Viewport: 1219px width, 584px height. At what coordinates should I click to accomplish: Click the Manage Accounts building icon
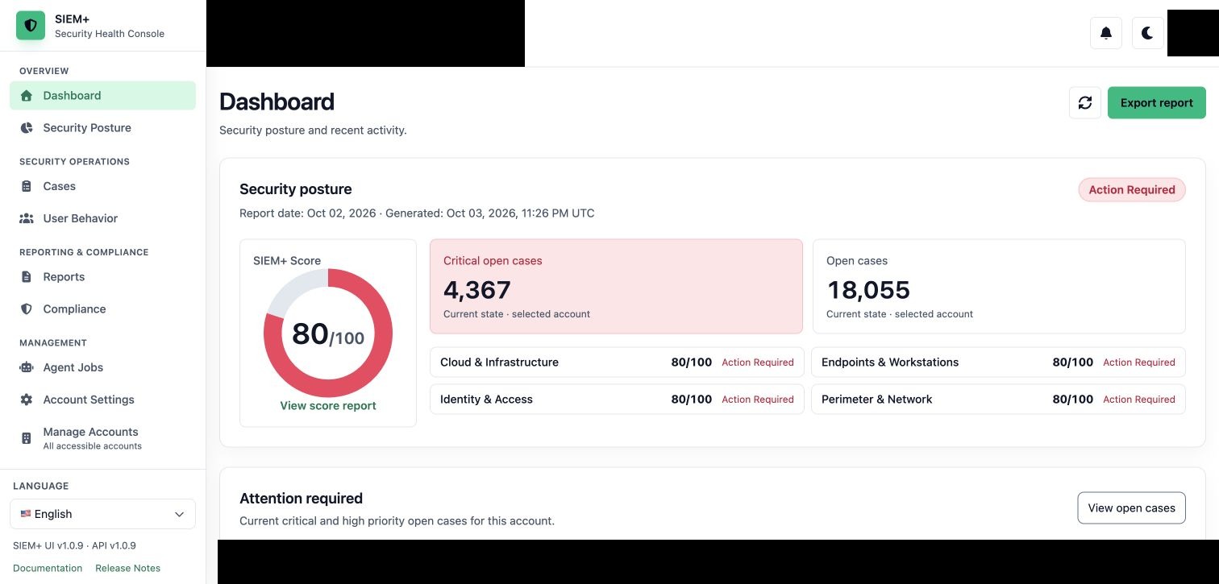tap(27, 438)
